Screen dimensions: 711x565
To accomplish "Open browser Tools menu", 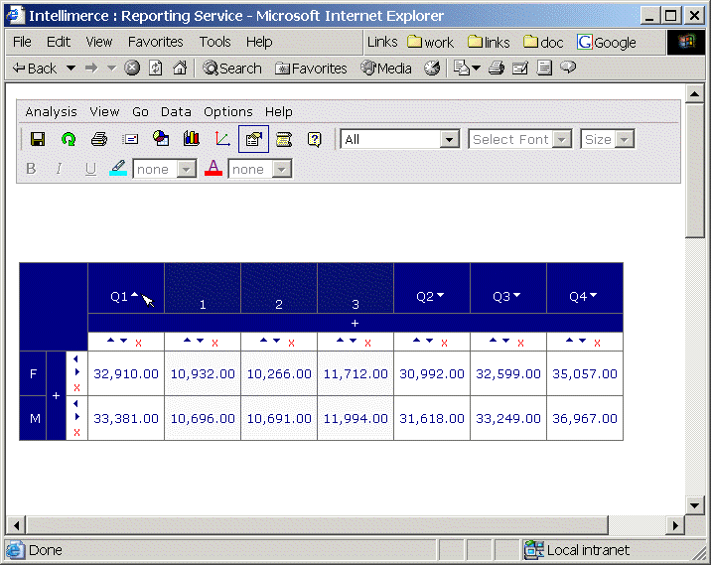I will coord(214,42).
